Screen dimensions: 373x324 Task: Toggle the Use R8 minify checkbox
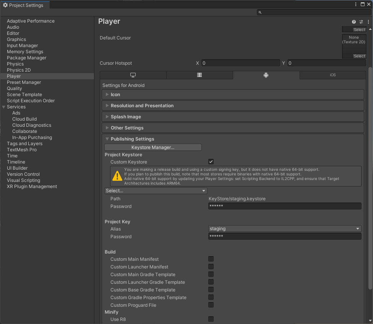pos(211,319)
